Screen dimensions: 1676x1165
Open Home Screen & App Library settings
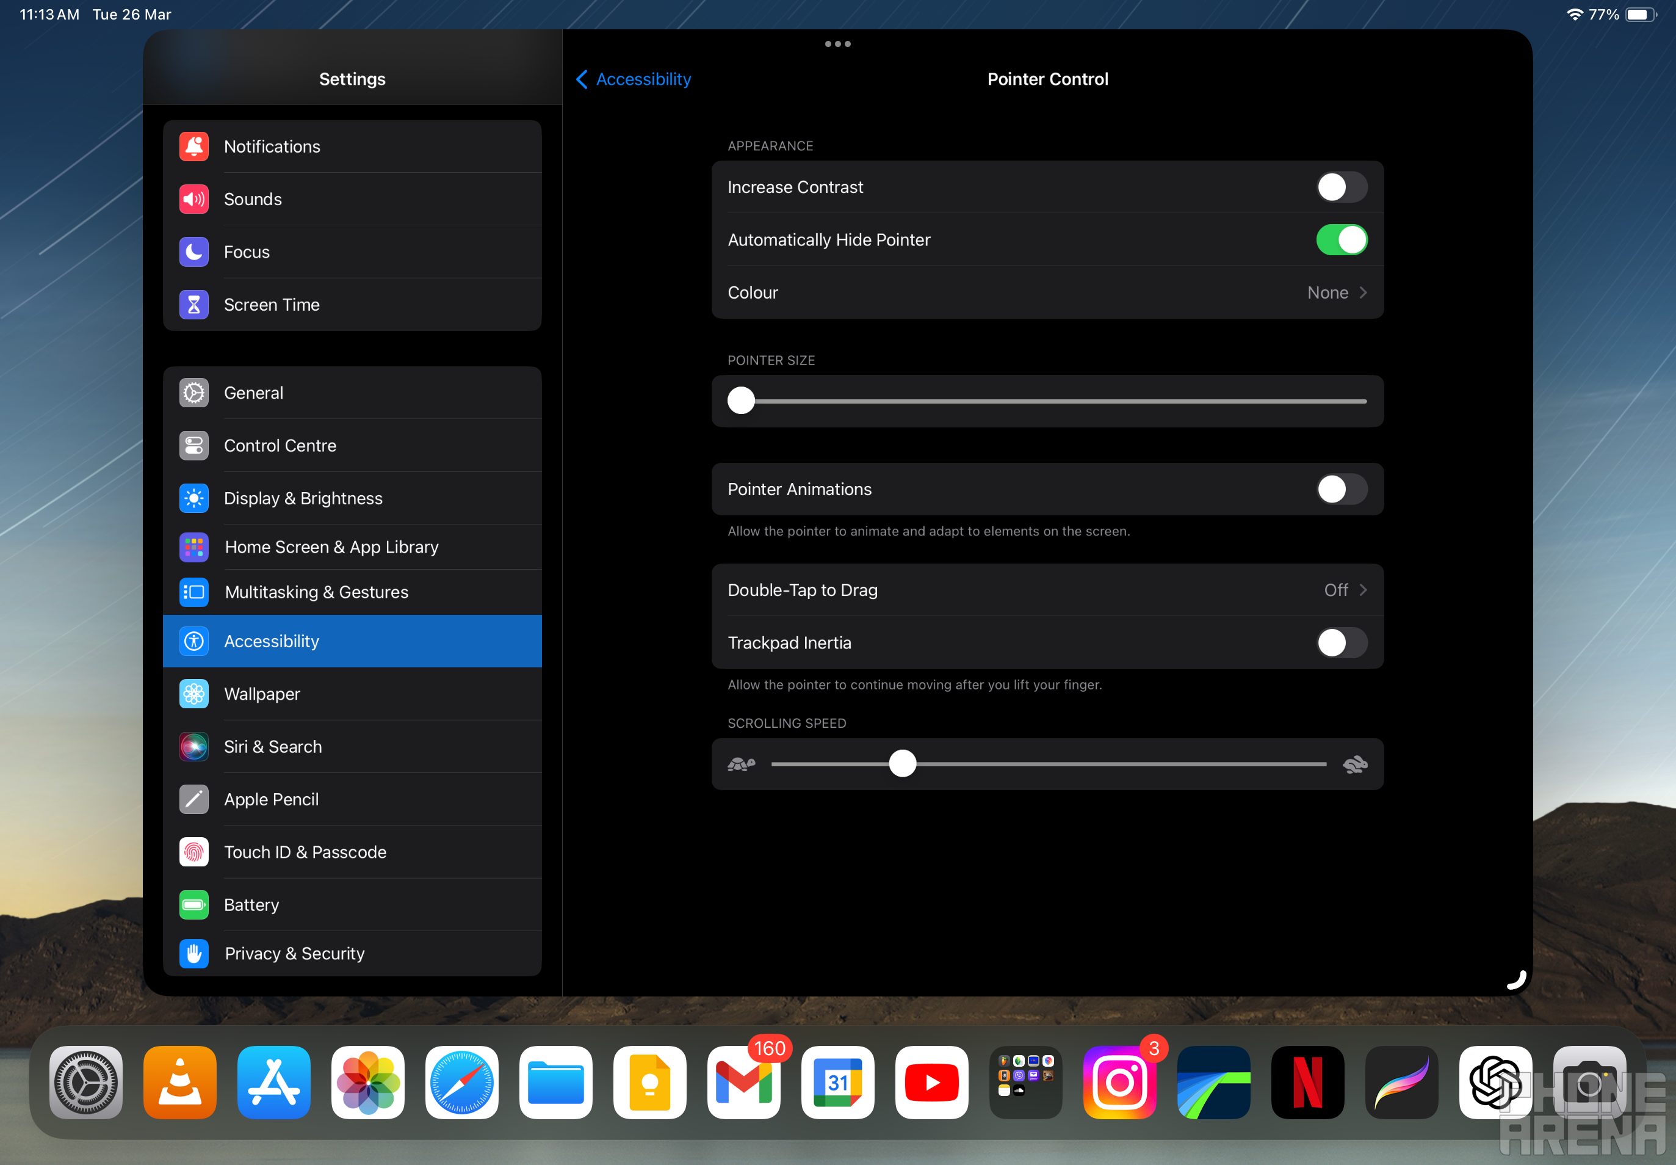point(352,546)
